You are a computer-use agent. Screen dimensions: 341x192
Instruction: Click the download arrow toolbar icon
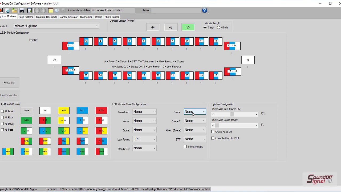43,10
